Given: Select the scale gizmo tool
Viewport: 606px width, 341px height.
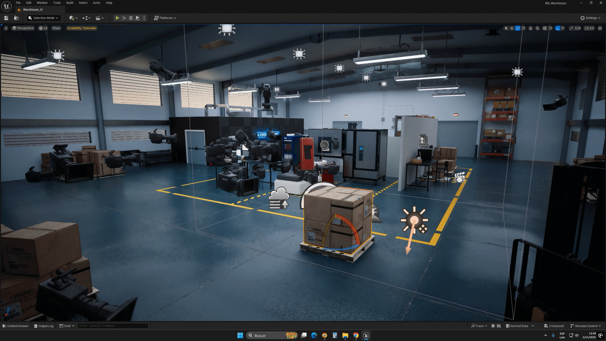Looking at the screenshot, I should (523, 28).
